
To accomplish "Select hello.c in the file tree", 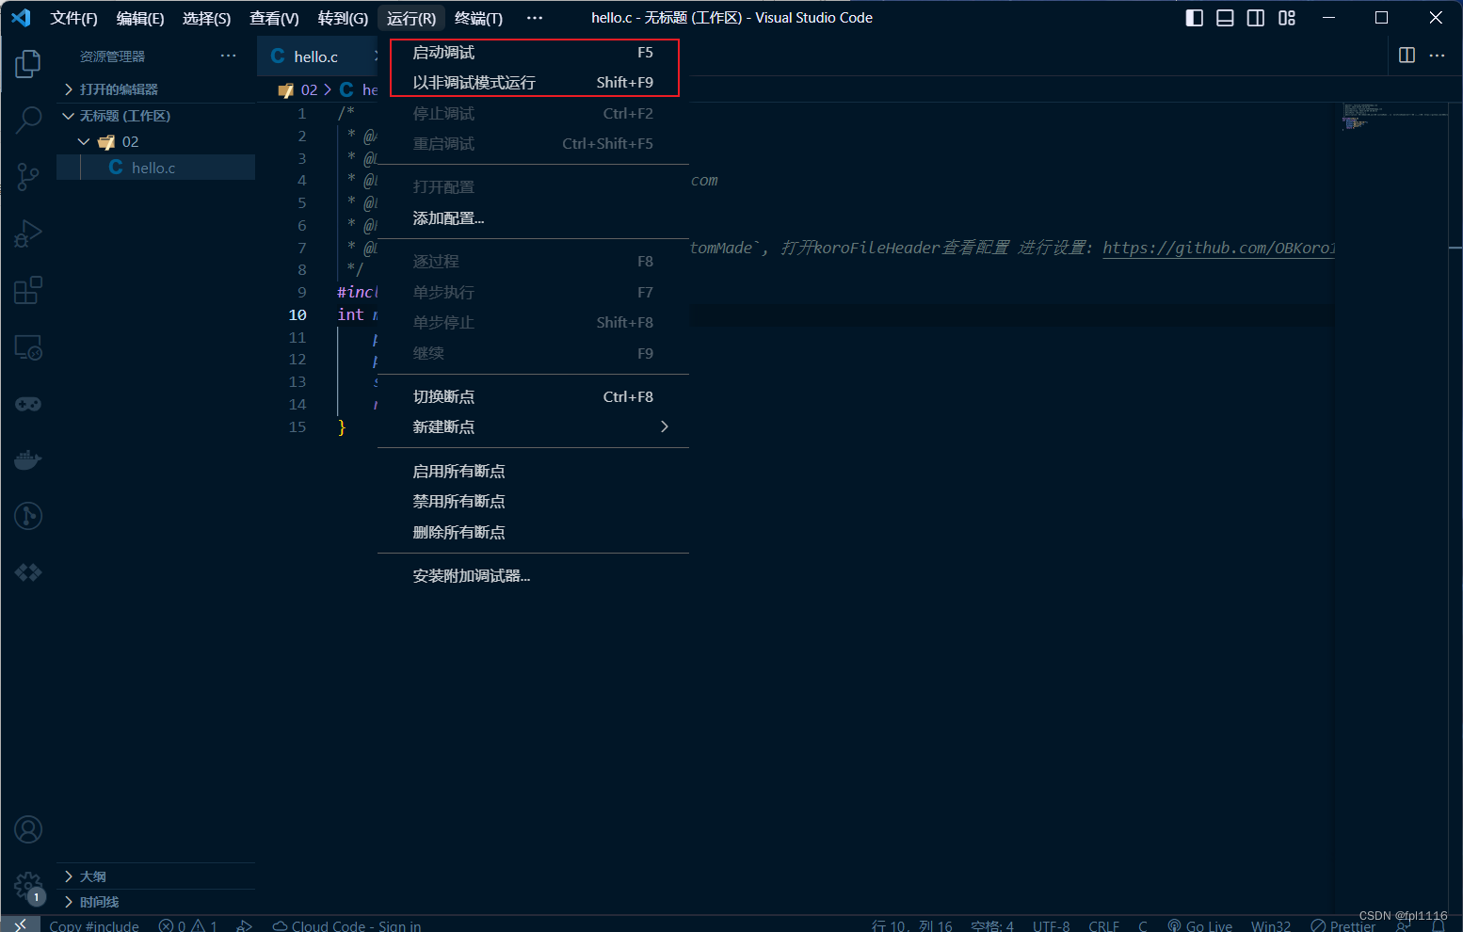I will (155, 168).
